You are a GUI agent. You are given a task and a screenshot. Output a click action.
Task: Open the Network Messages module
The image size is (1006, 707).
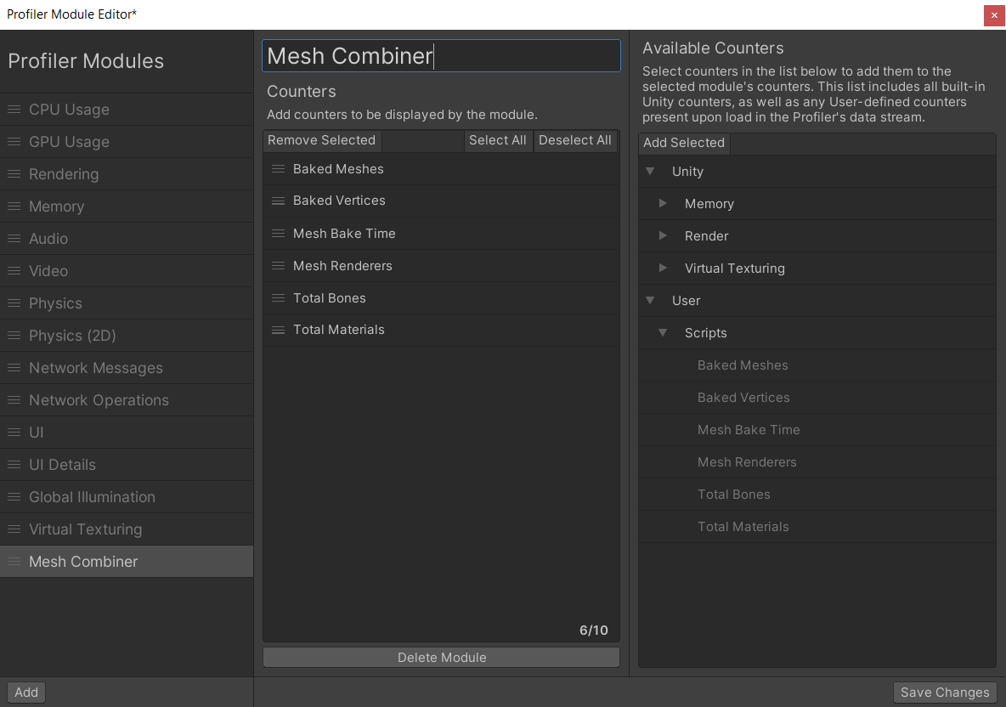click(x=95, y=368)
